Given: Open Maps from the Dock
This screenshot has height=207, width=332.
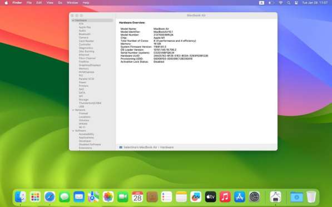Looking at the screenshot, I should pyautogui.click(x=93, y=197).
